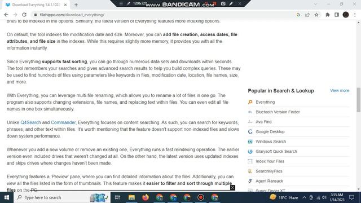This screenshot has height=203, width=361.
Task: Open the Google icon in address bar
Action: [x=298, y=15]
